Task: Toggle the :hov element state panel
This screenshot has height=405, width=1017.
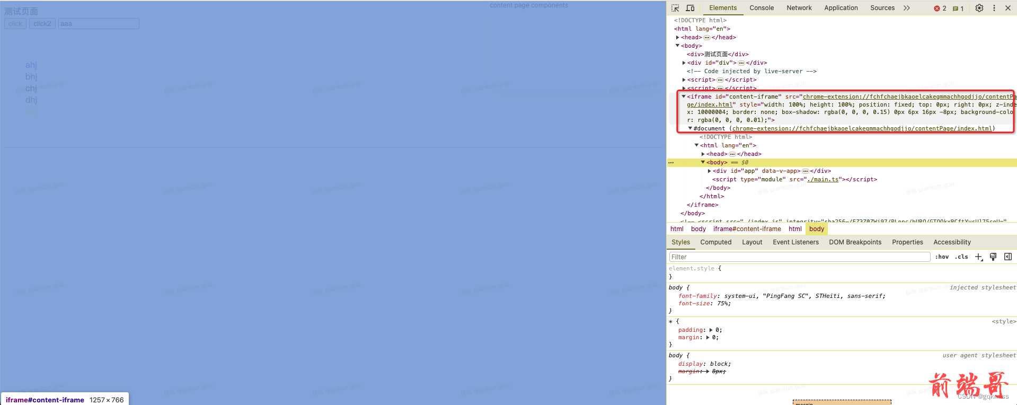Action: [942, 257]
